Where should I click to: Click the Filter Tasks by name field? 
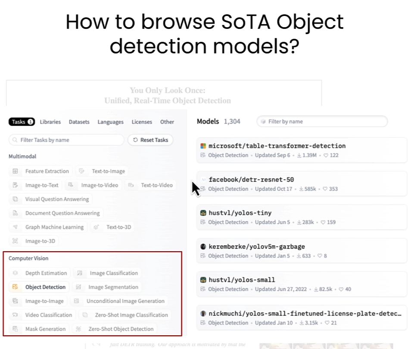[x=66, y=140]
